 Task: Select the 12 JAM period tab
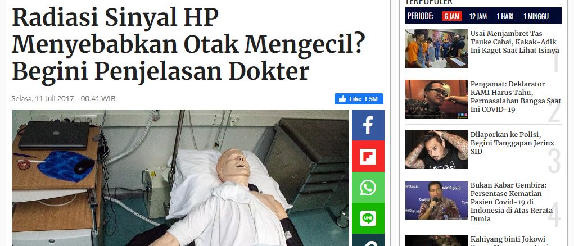point(478,16)
